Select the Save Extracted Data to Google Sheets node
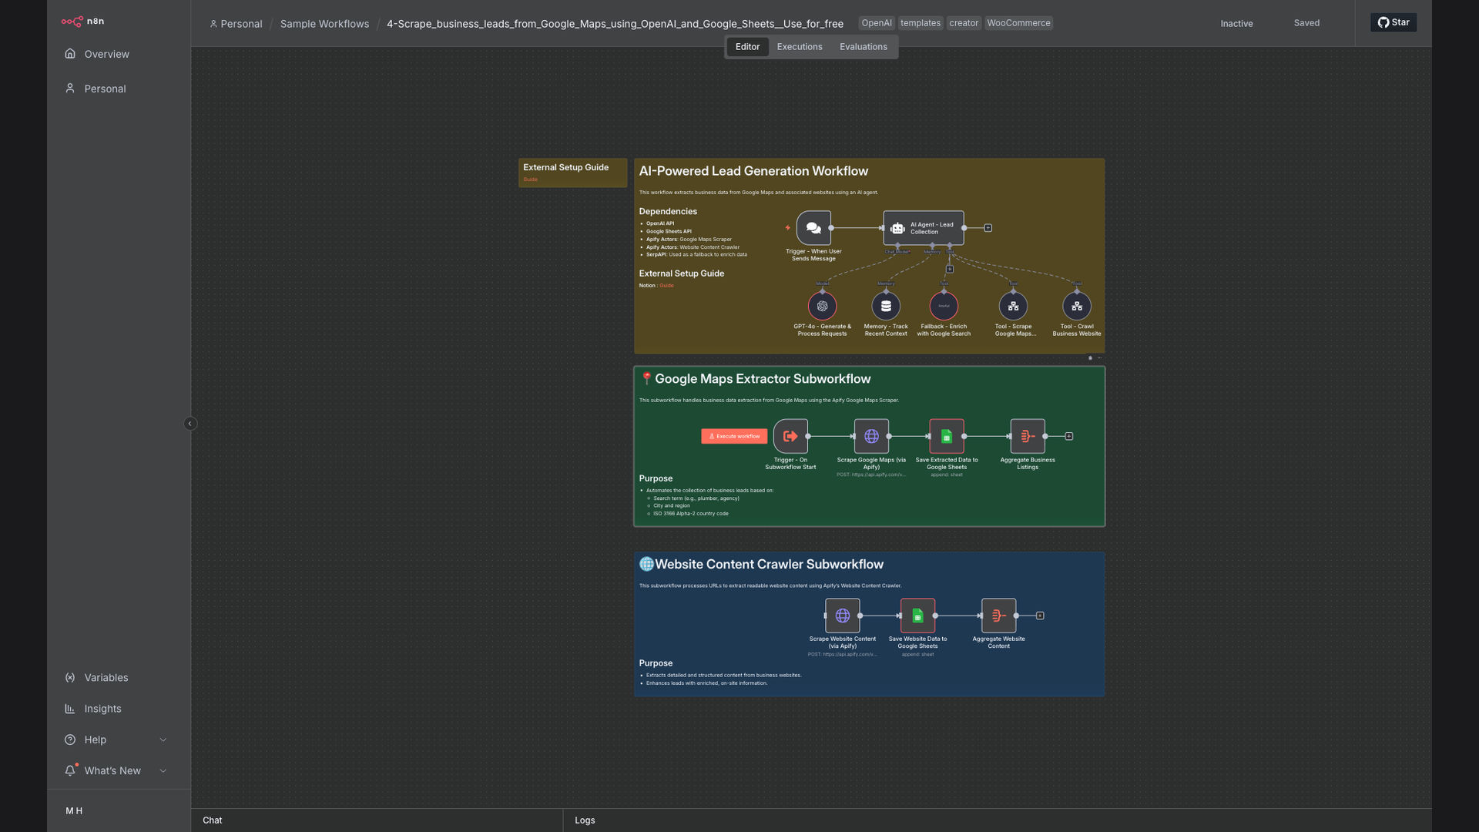The image size is (1479, 832). pos(947,436)
